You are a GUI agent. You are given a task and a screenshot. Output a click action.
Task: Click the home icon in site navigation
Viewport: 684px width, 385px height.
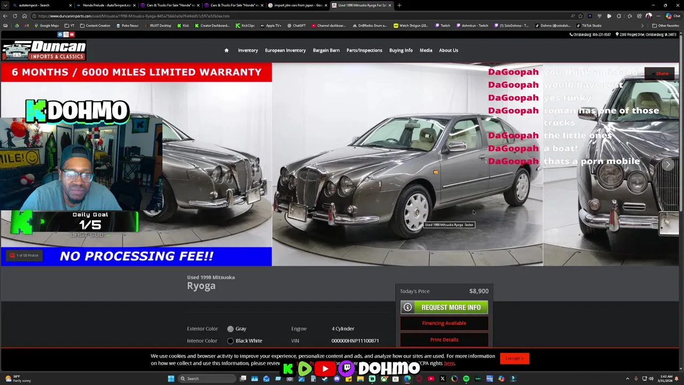tap(226, 50)
